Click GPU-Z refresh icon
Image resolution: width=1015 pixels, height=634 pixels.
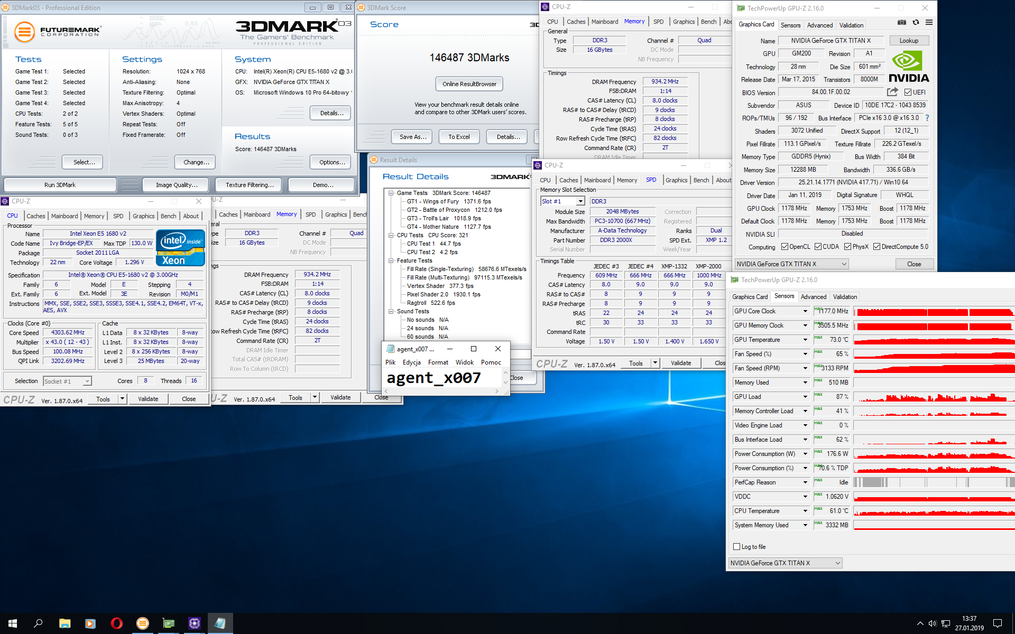pos(916,22)
